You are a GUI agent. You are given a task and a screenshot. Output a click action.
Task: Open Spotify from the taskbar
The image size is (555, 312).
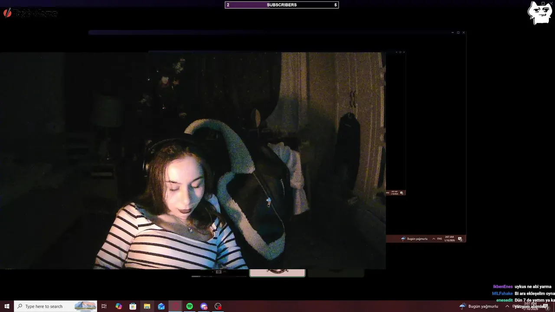[189, 306]
